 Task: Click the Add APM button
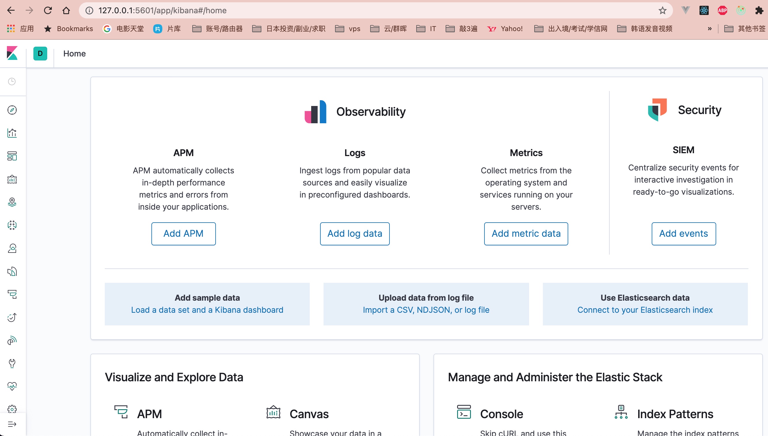tap(183, 234)
